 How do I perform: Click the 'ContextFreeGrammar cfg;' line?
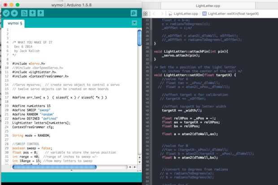click(x=33, y=127)
